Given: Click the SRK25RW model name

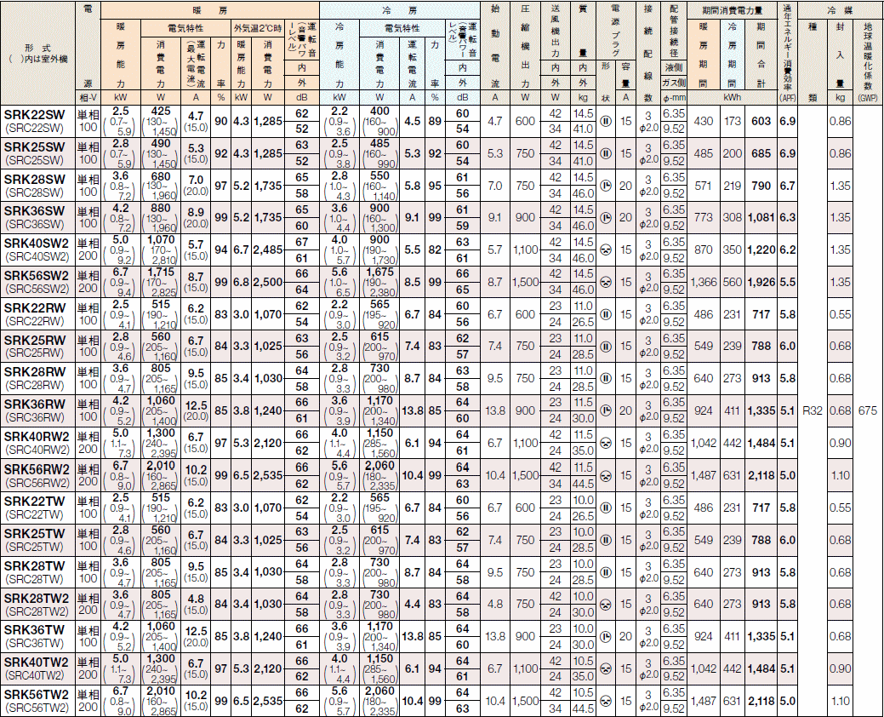Looking at the screenshot, I should coord(35,340).
